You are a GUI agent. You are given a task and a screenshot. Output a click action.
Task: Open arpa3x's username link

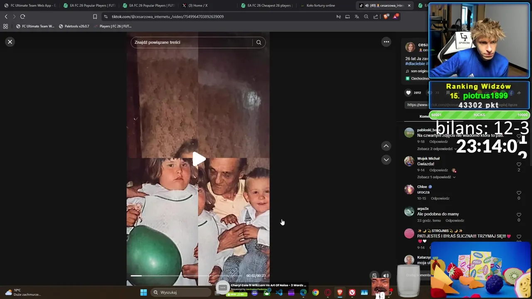point(423,209)
